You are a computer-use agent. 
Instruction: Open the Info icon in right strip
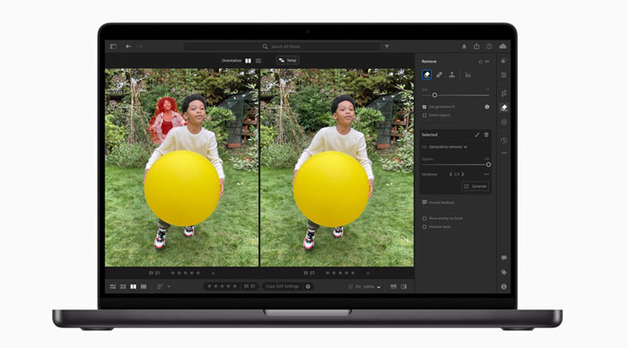click(x=504, y=287)
